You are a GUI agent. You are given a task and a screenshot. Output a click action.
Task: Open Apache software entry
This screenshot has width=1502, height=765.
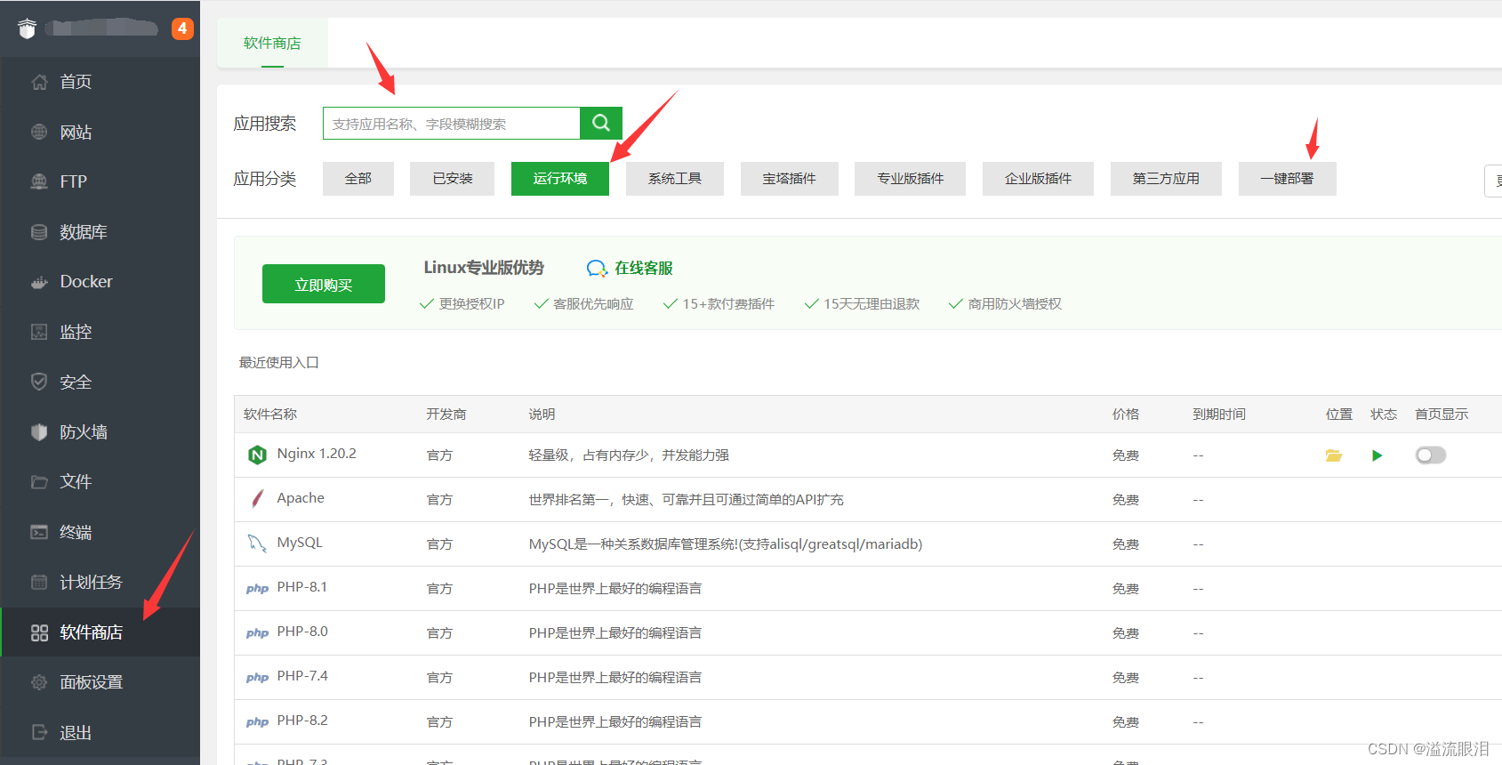(301, 498)
